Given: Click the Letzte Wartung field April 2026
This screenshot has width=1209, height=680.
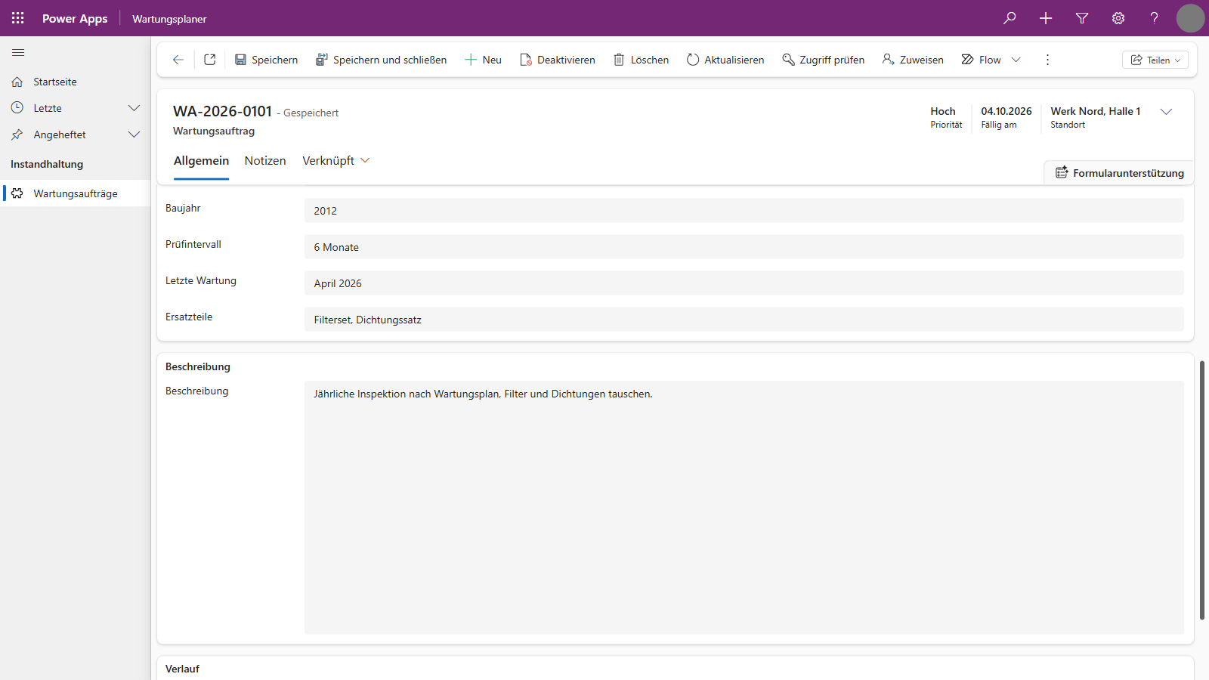Looking at the screenshot, I should (x=744, y=283).
